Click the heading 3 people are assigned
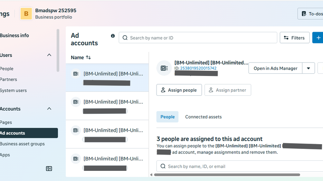The height and width of the screenshot is (181, 323). click(209, 139)
